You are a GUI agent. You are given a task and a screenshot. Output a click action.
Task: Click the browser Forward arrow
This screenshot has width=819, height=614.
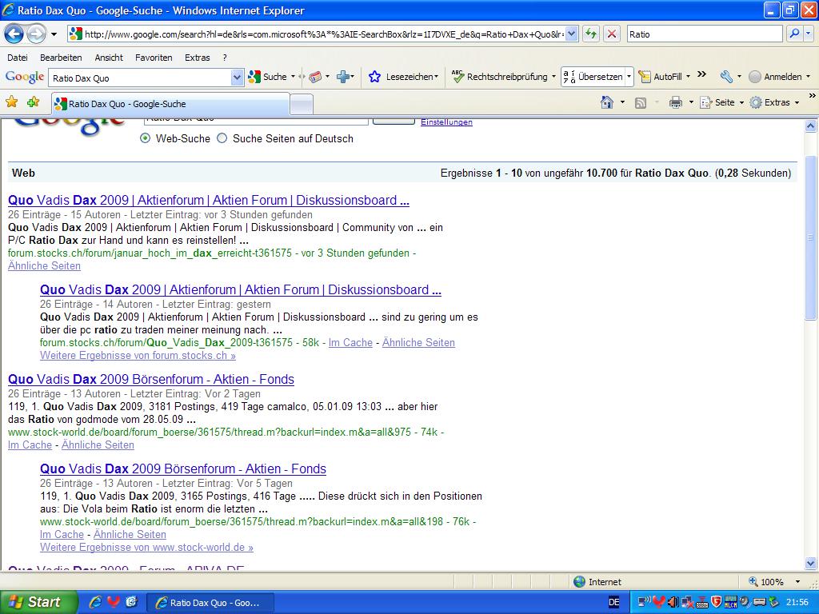click(x=36, y=34)
